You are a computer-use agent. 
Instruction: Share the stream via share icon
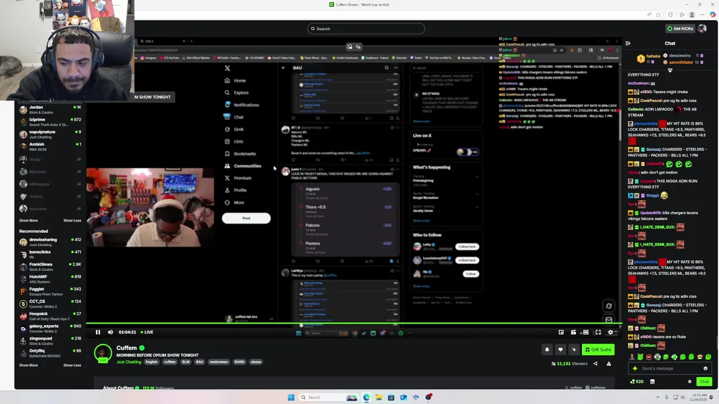click(x=595, y=364)
